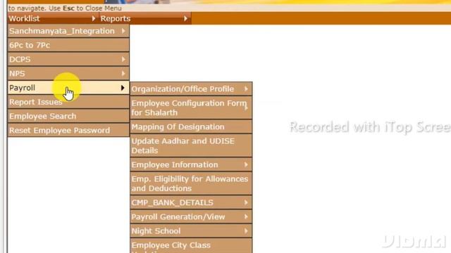Click Mapping Of Designation

191,126
